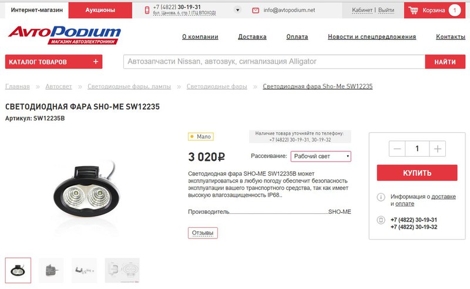Click the red phone icon in header
Viewport: 470px width, 289px height.
click(x=147, y=10)
